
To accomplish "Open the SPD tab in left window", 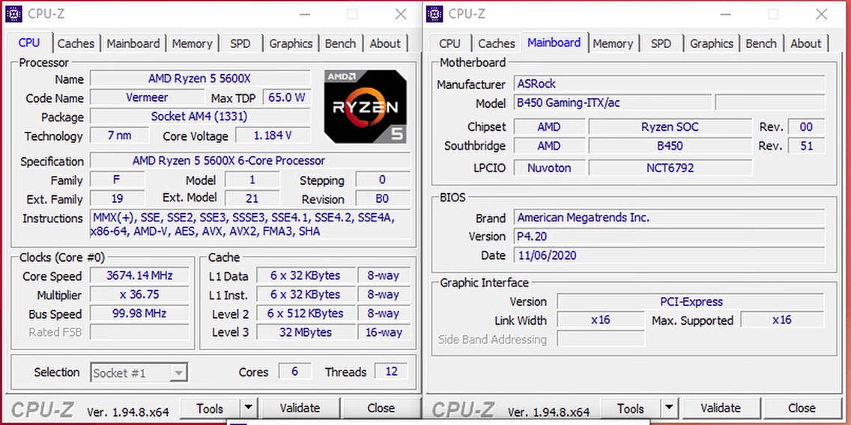I will 240,43.
